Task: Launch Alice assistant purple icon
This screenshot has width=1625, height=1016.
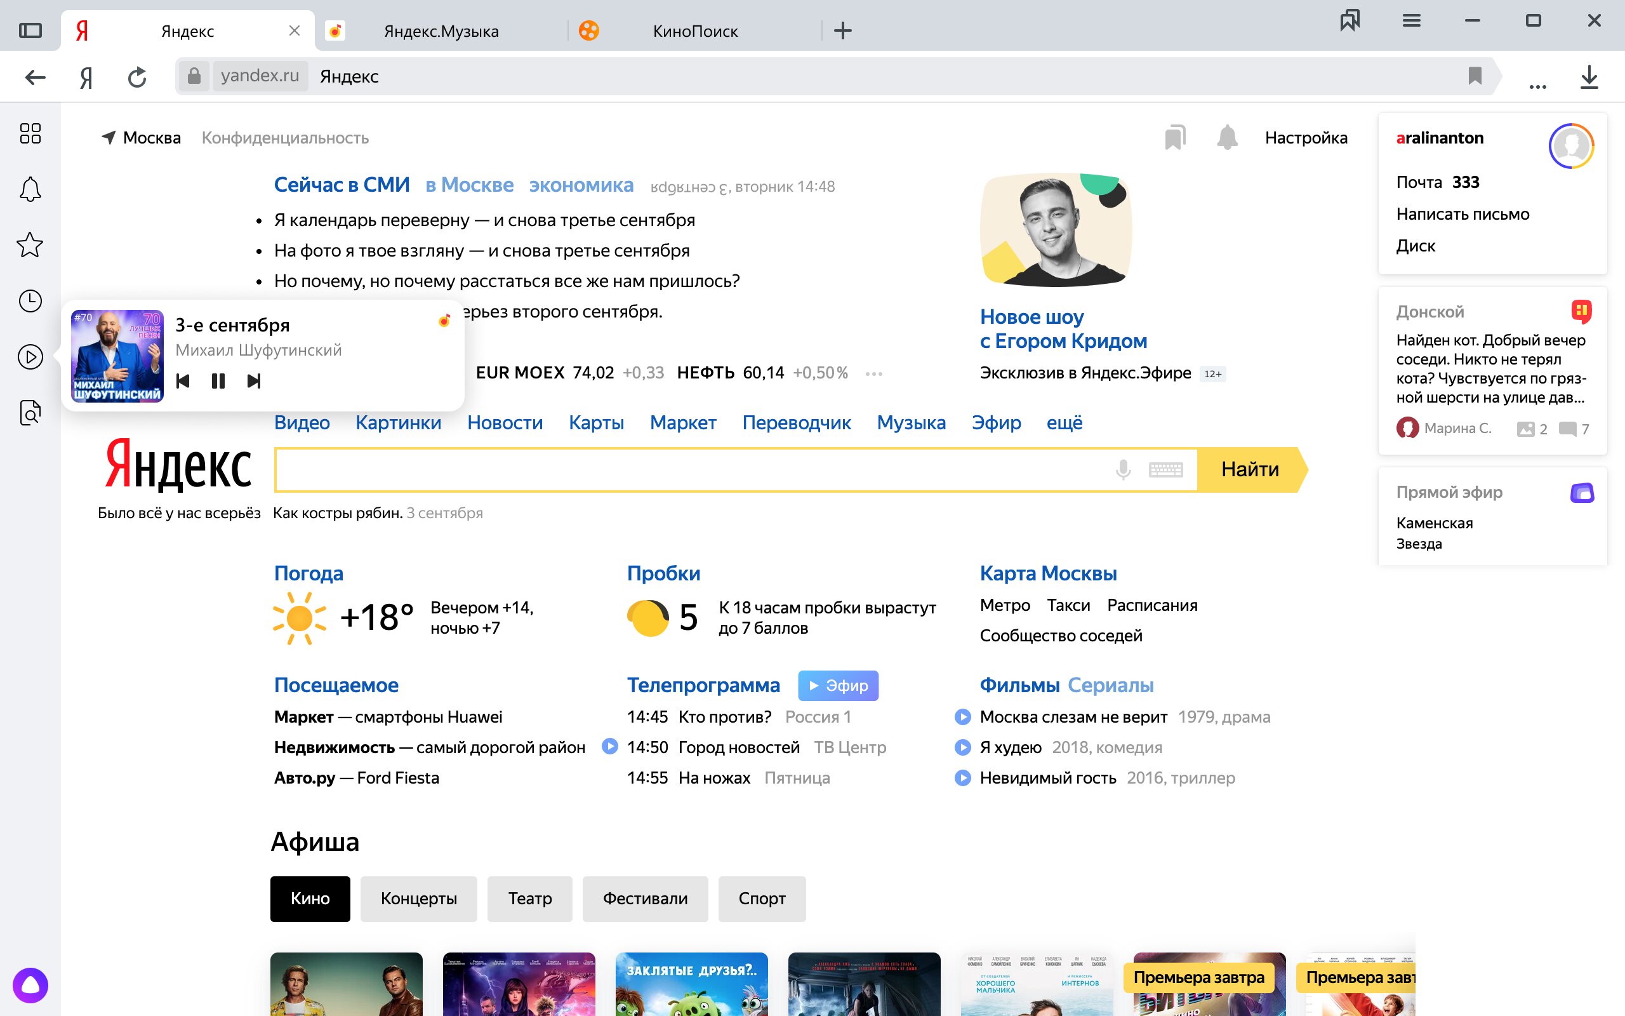Action: tap(30, 985)
